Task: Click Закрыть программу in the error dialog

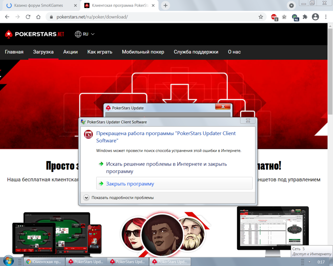Action: point(174,184)
